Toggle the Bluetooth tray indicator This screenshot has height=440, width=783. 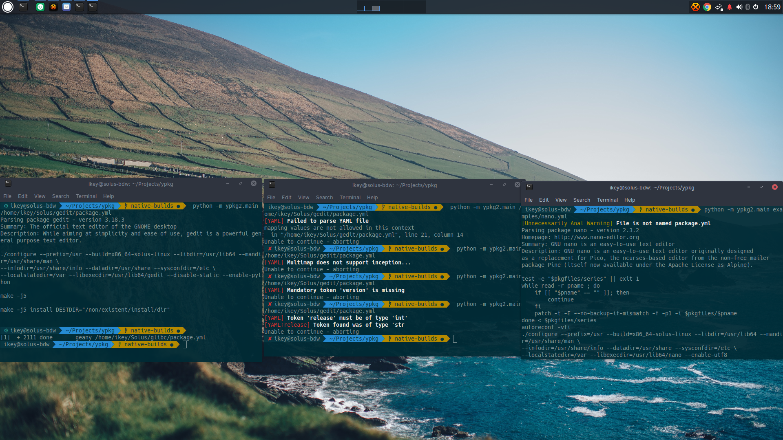[x=748, y=7]
